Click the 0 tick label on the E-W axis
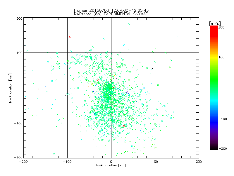Image resolution: width=234 pixels, height=176 pixels. point(111,162)
